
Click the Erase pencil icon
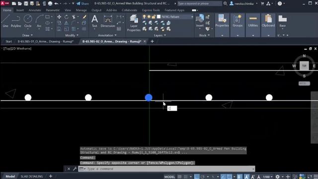click(x=84, y=17)
